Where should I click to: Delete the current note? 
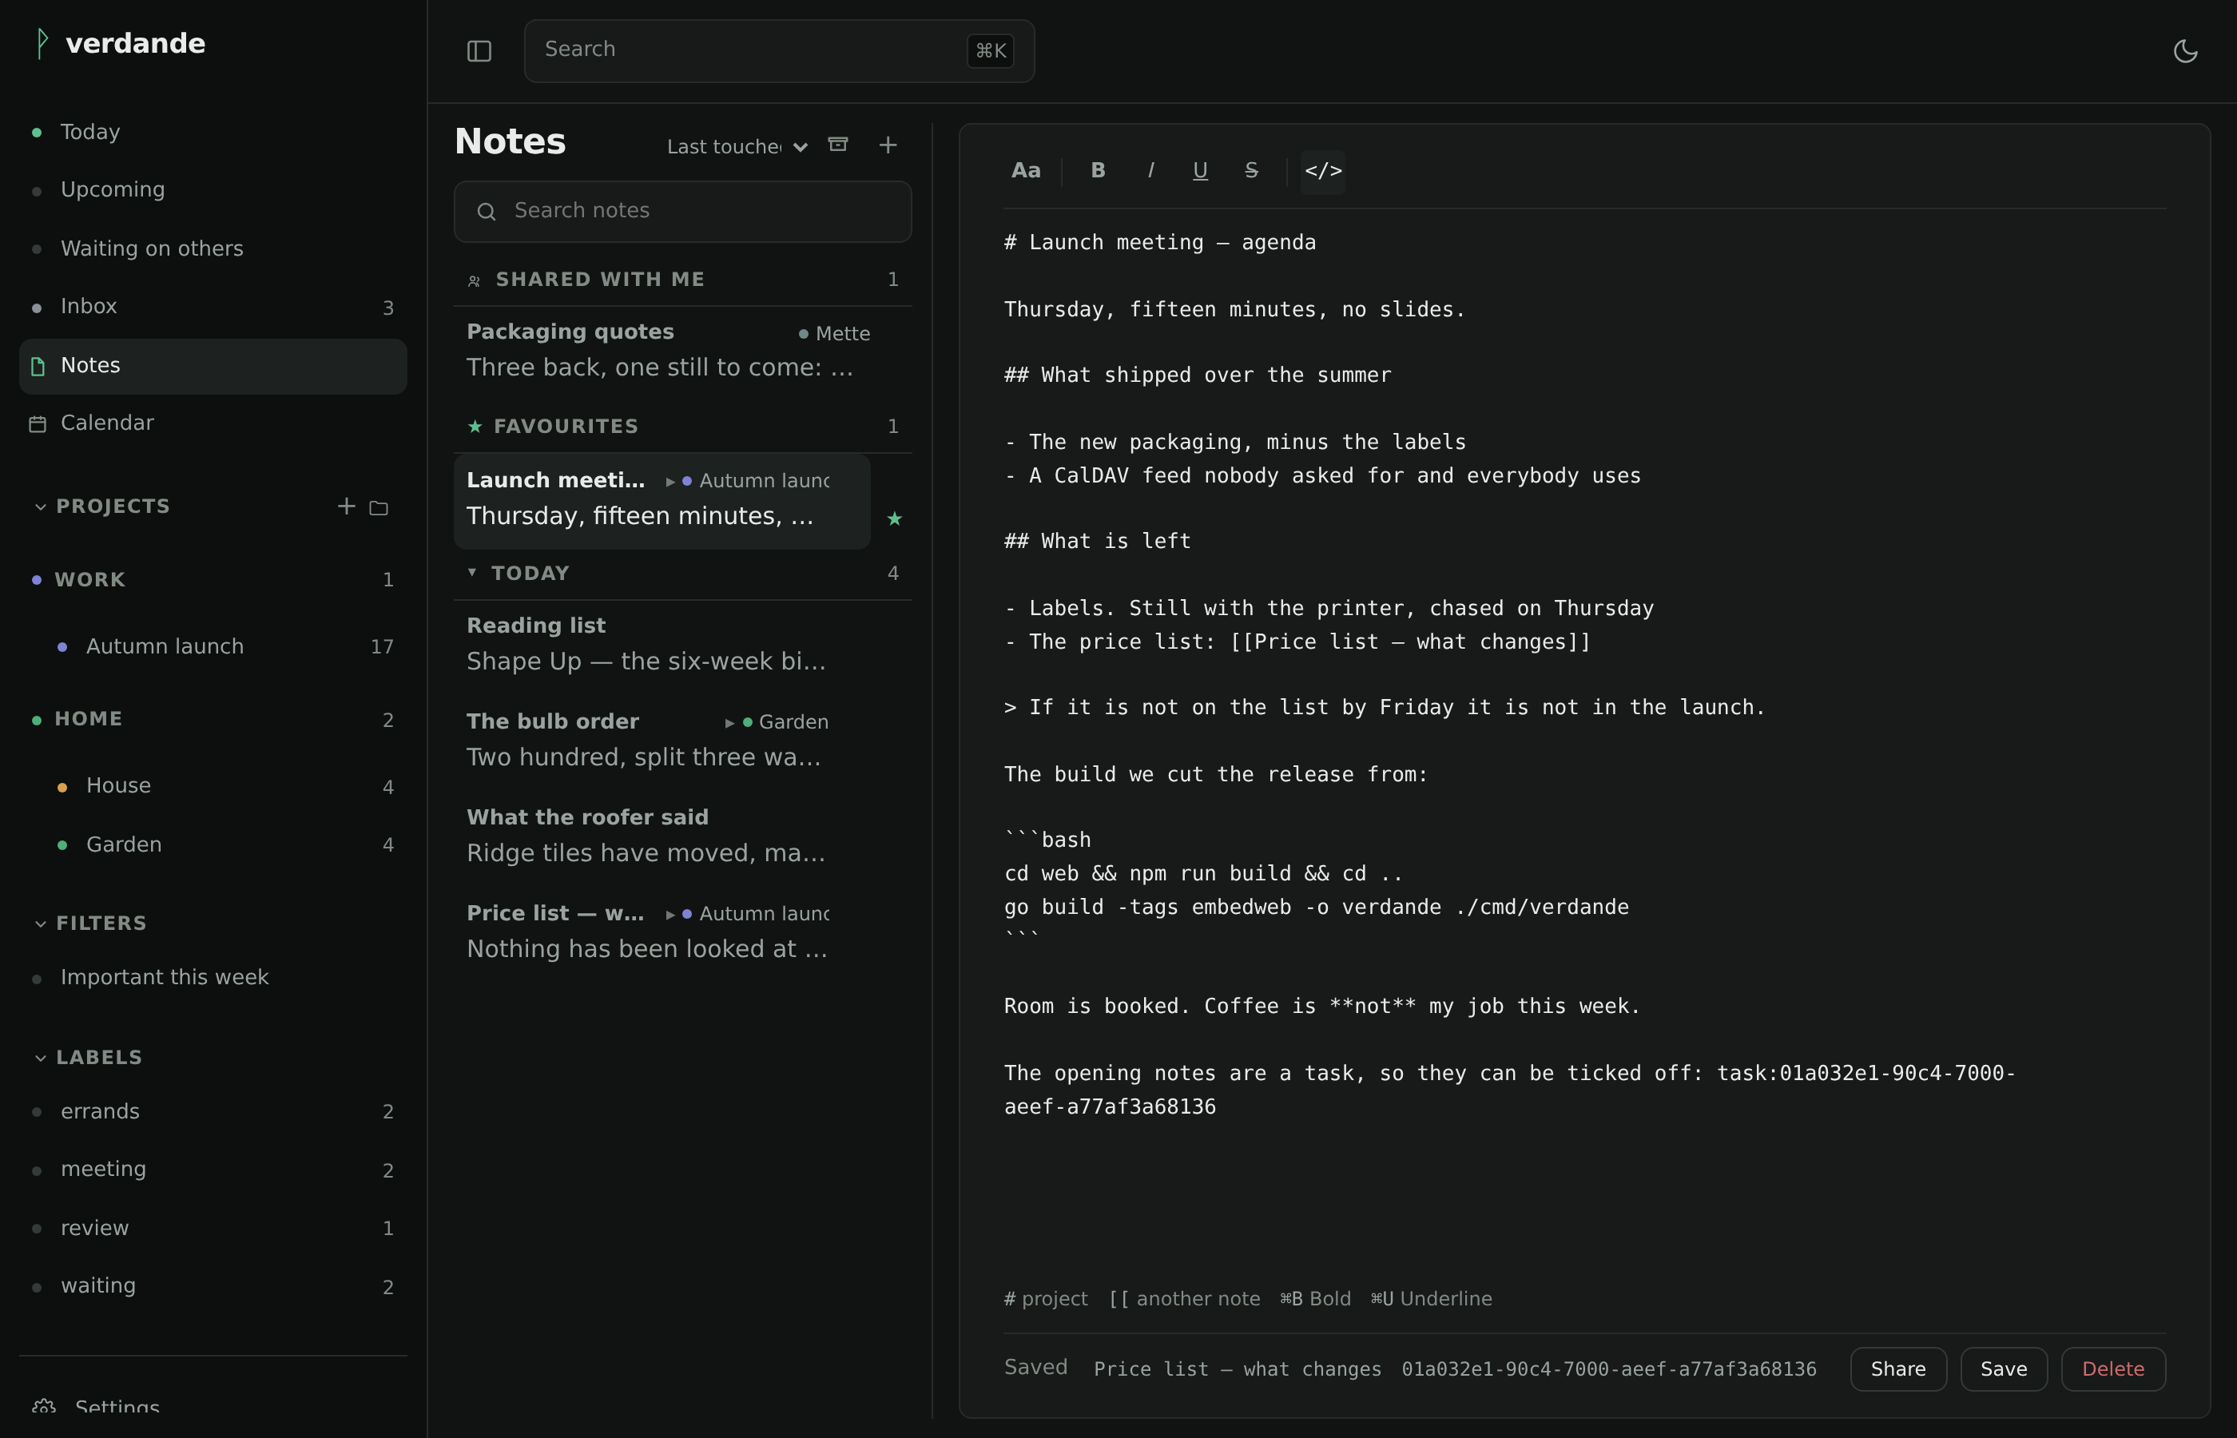2113,1369
